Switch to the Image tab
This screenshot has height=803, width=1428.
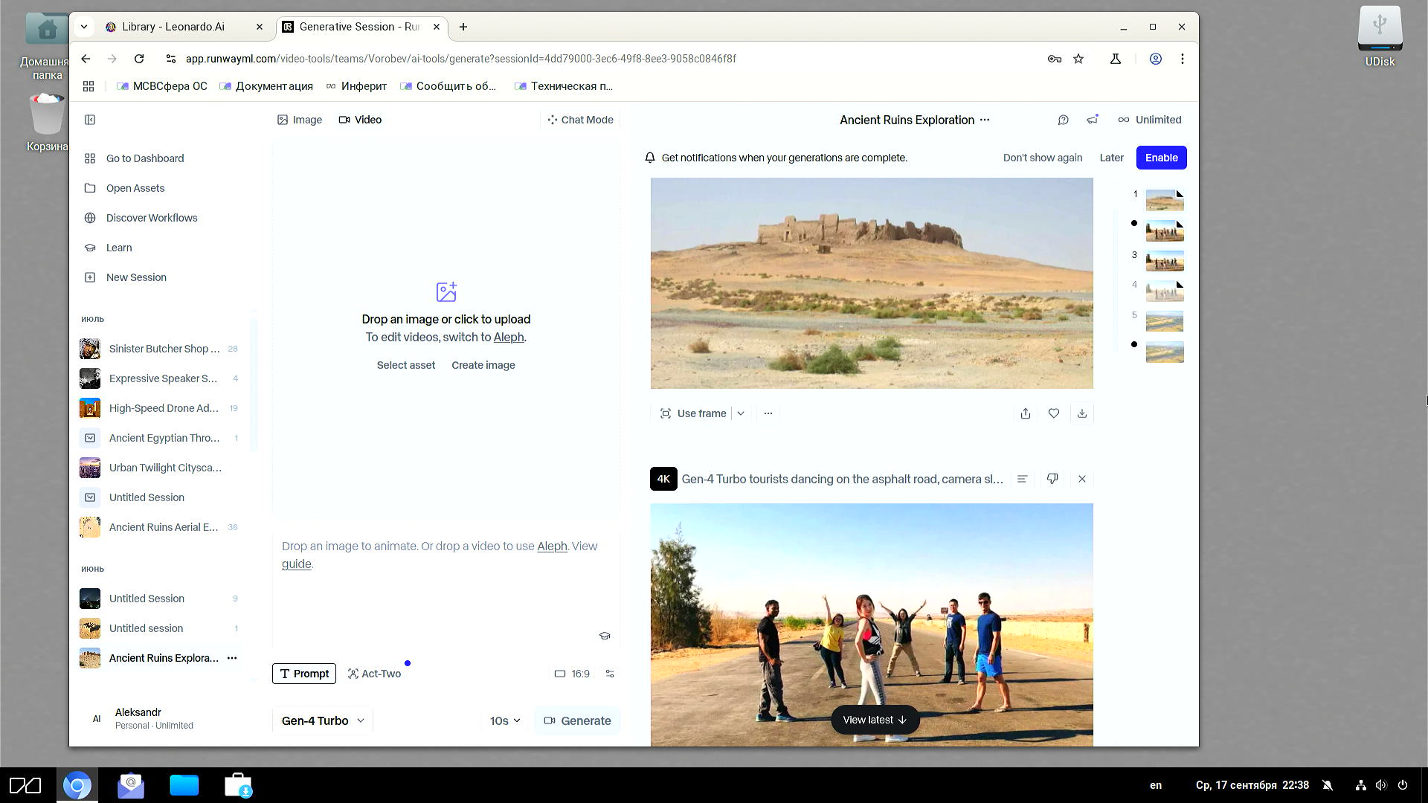tap(300, 120)
